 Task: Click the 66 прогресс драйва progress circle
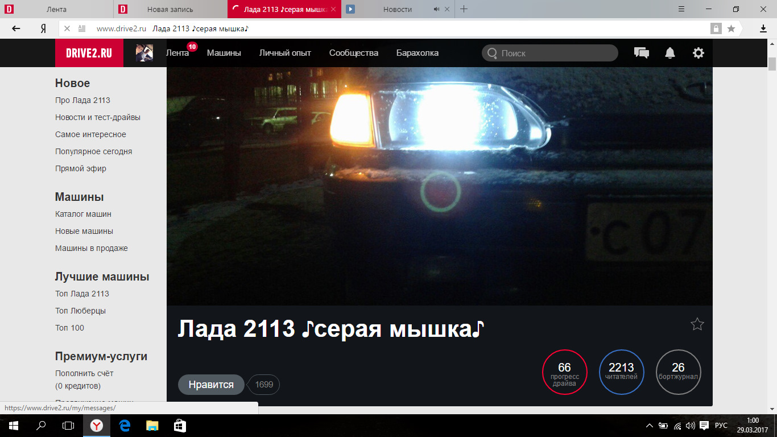click(565, 372)
